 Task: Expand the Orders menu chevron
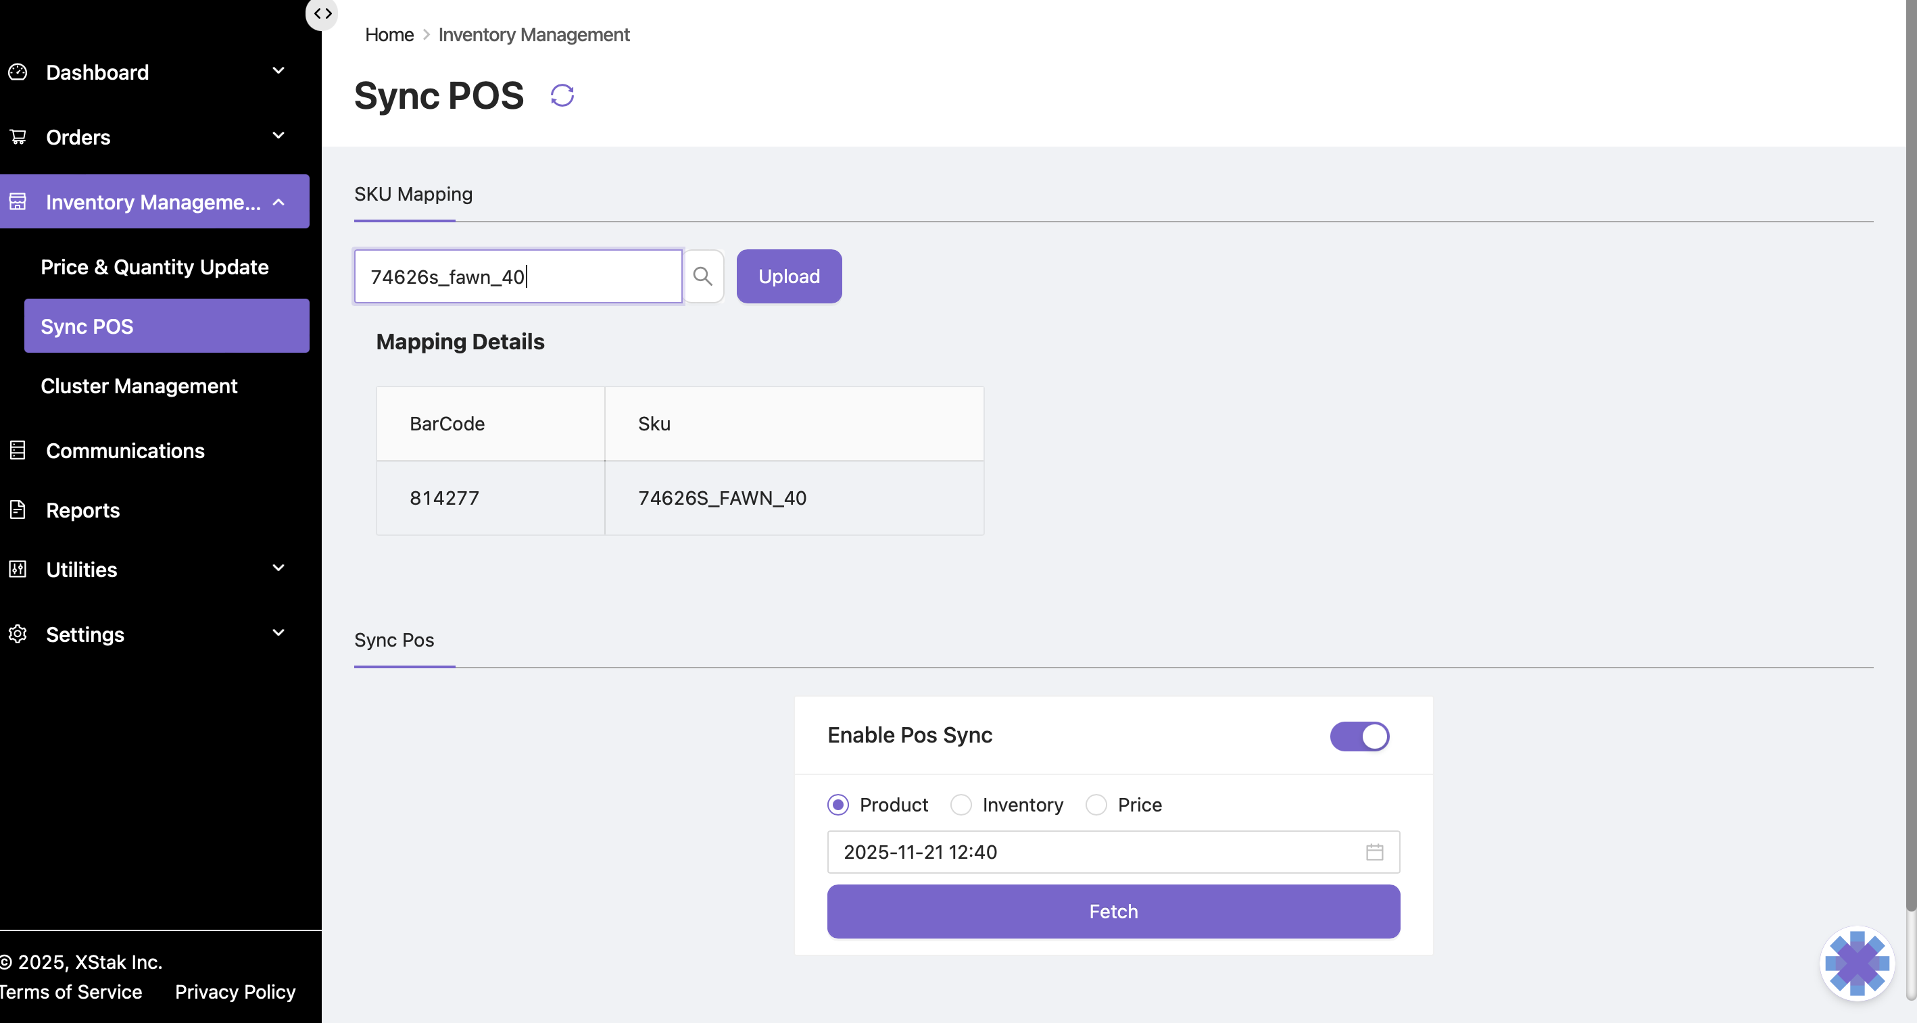tap(278, 136)
